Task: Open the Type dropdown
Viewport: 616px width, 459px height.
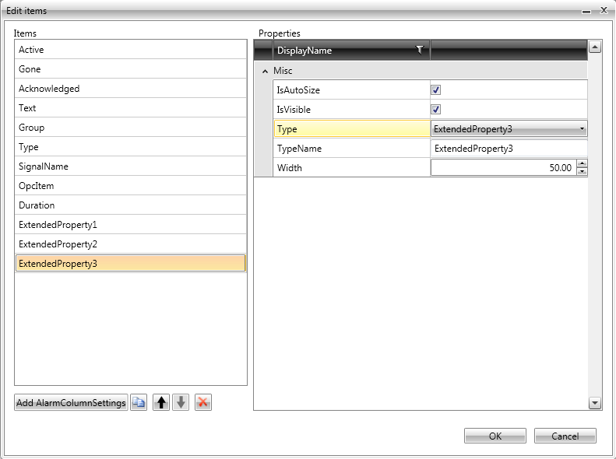Action: (582, 129)
